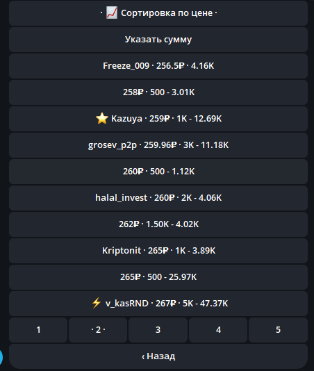
Task: Click the lightning icon beside v_kasRND
Action: point(97,303)
